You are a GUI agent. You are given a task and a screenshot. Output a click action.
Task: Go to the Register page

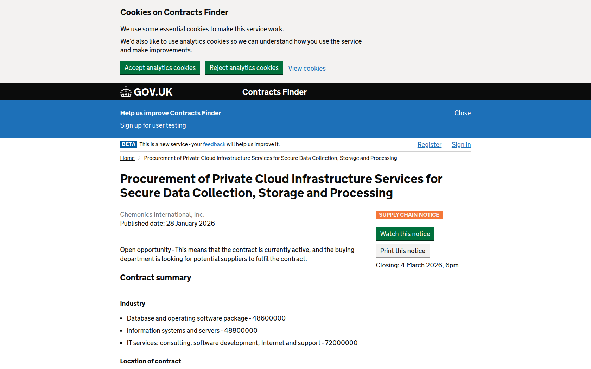(x=429, y=145)
